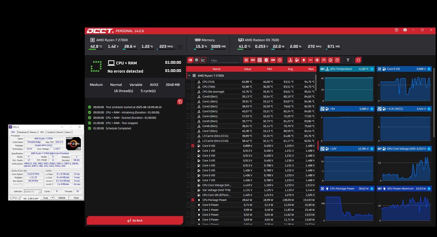The width and height of the screenshot is (437, 237).
Task: Click the 'Schedule Completed' log entry
Action: (x=118, y=128)
